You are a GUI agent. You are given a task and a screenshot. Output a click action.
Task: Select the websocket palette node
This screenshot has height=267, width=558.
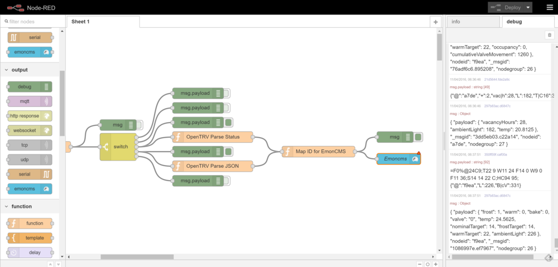pos(30,130)
